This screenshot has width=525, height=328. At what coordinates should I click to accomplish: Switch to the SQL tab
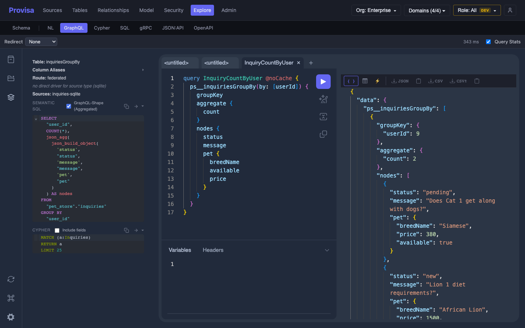tap(125, 28)
